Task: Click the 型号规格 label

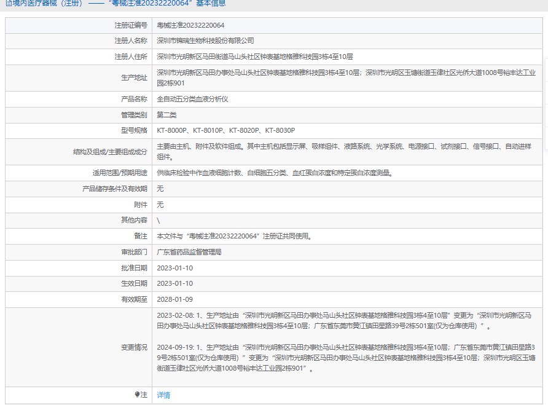Action: 134,130
